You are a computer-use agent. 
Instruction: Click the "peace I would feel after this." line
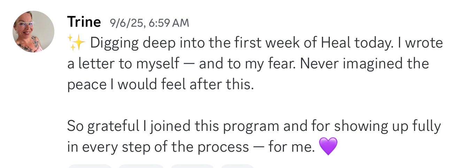click(160, 85)
